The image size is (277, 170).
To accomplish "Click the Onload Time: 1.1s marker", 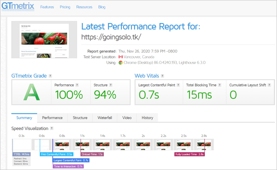I will point(92,154).
